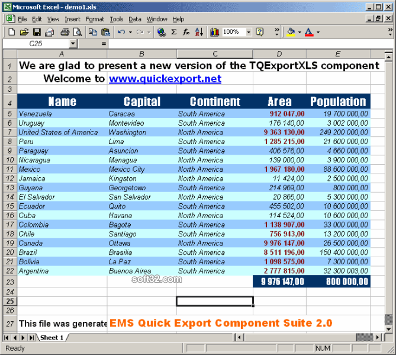The image size is (396, 355).
Task: Select the cell containing Venezuela
Action: (x=62, y=114)
